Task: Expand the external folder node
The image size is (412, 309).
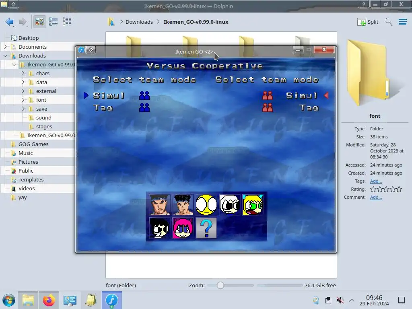Action: (x=23, y=91)
